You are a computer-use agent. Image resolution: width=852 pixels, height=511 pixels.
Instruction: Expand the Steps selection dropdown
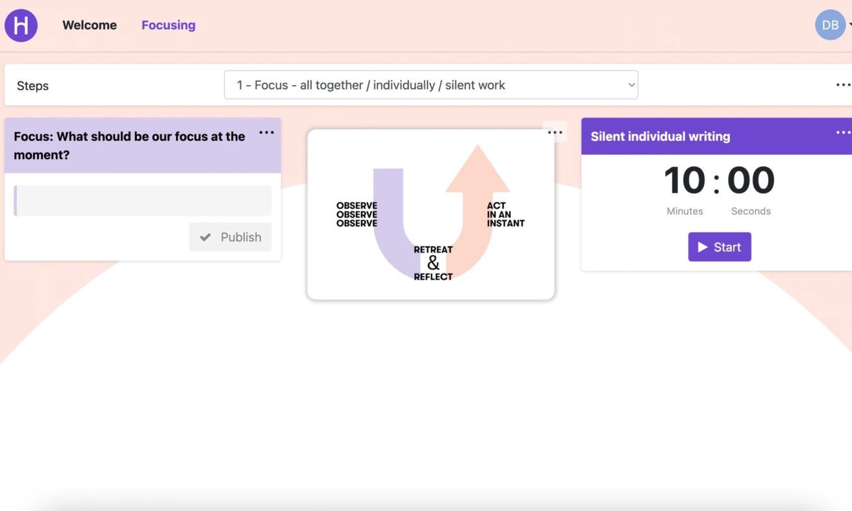431,85
